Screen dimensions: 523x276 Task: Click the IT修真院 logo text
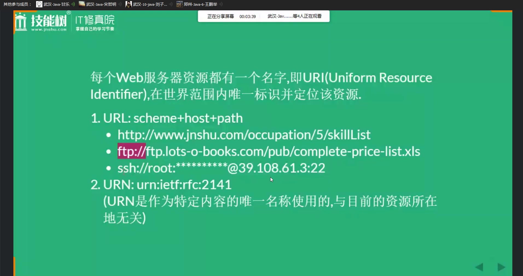(95, 20)
